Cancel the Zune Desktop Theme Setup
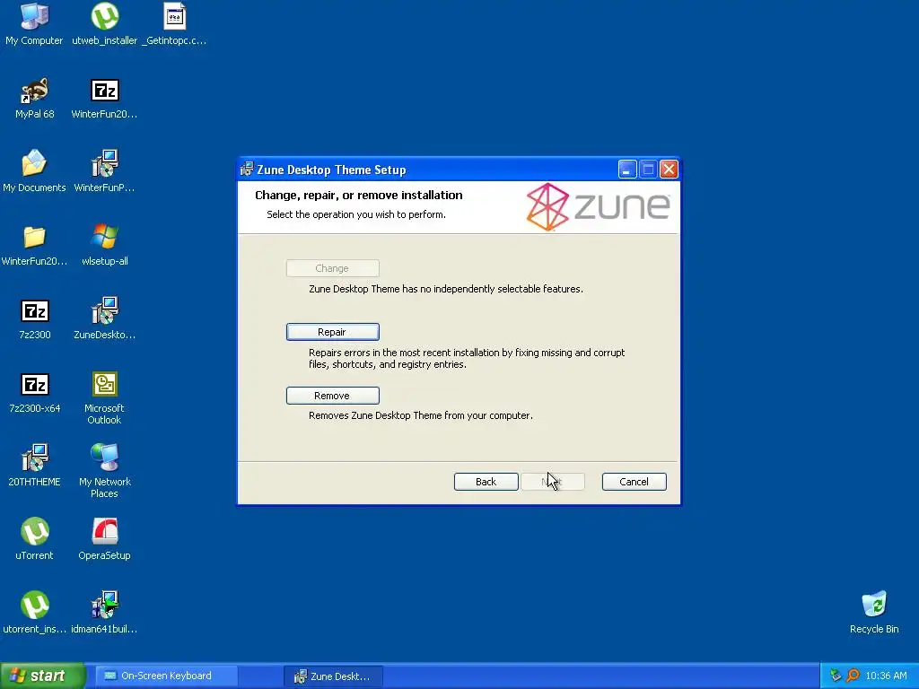The width and height of the screenshot is (919, 689). 634,482
